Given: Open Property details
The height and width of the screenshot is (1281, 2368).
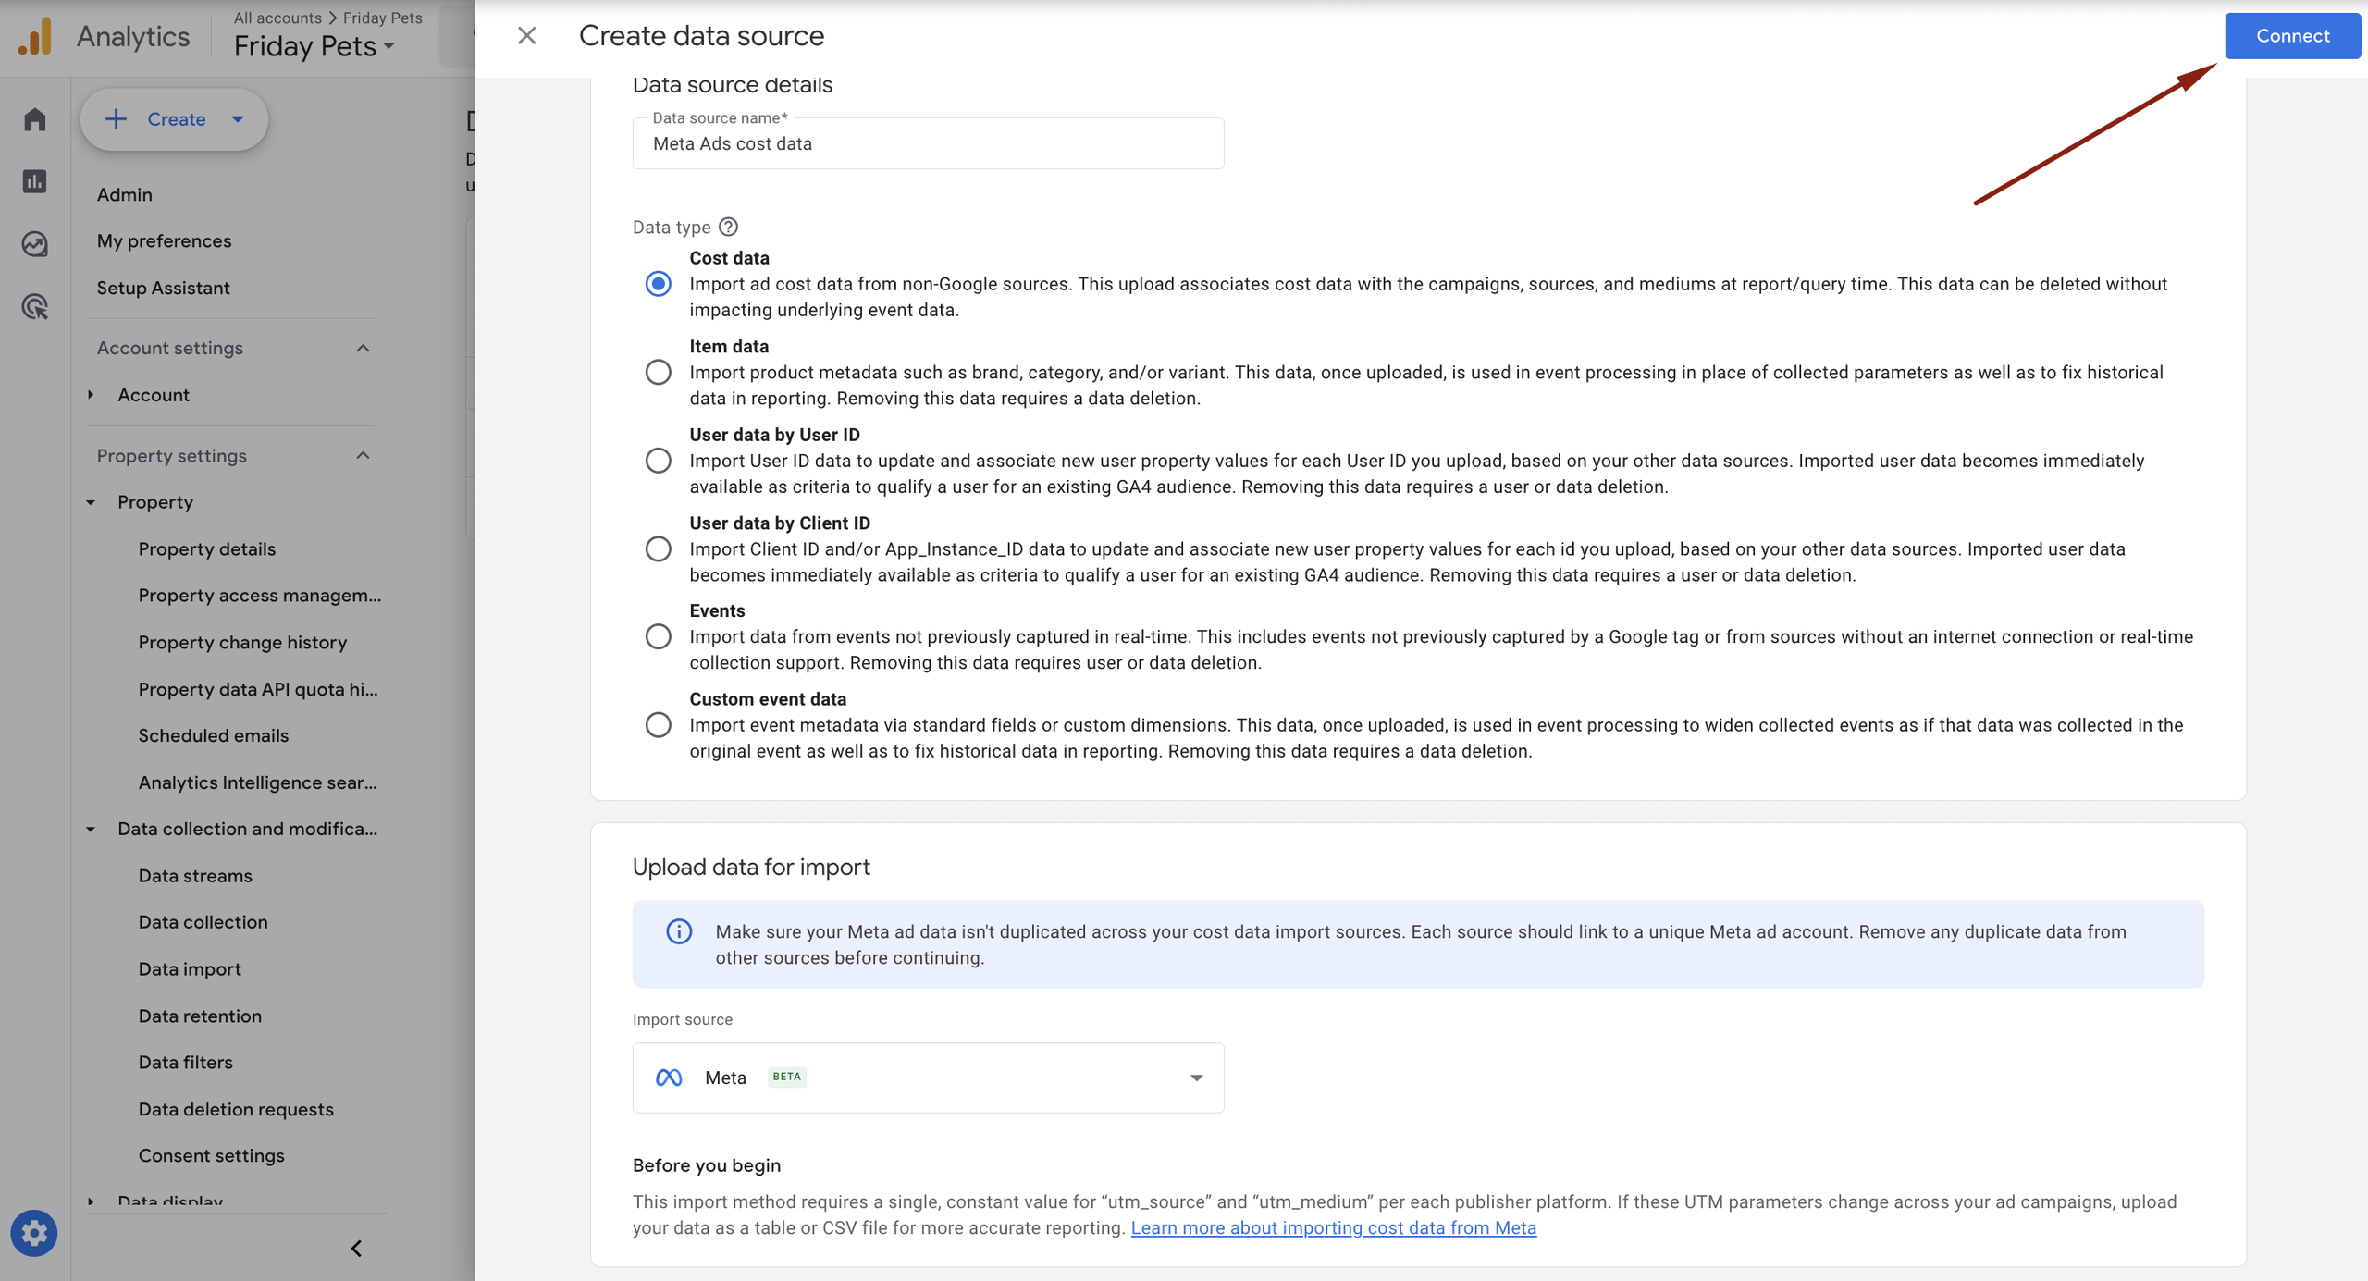Looking at the screenshot, I should (207, 548).
